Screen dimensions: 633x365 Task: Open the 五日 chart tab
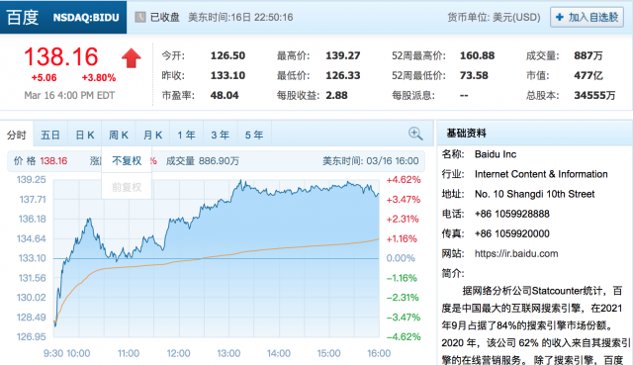(50, 135)
